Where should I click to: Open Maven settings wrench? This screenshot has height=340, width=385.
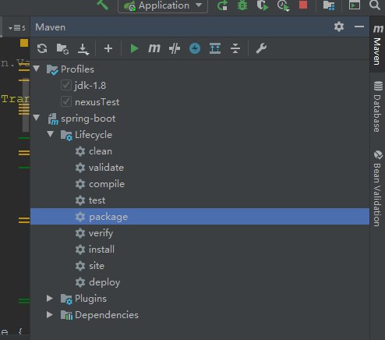click(261, 48)
